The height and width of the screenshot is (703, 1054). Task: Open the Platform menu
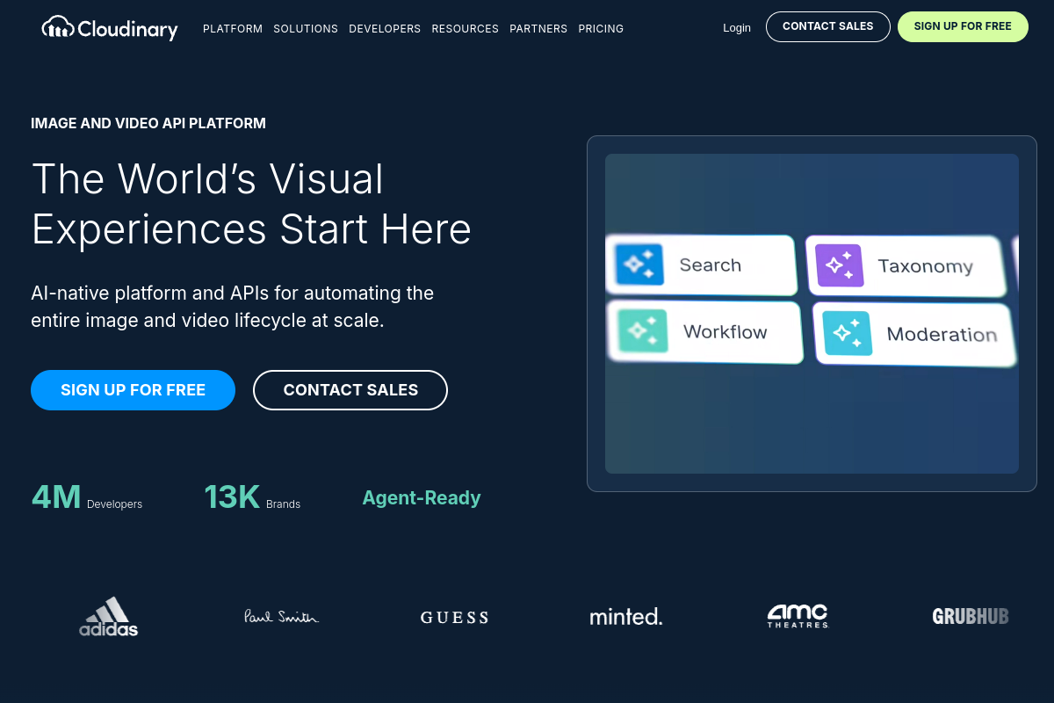(233, 29)
